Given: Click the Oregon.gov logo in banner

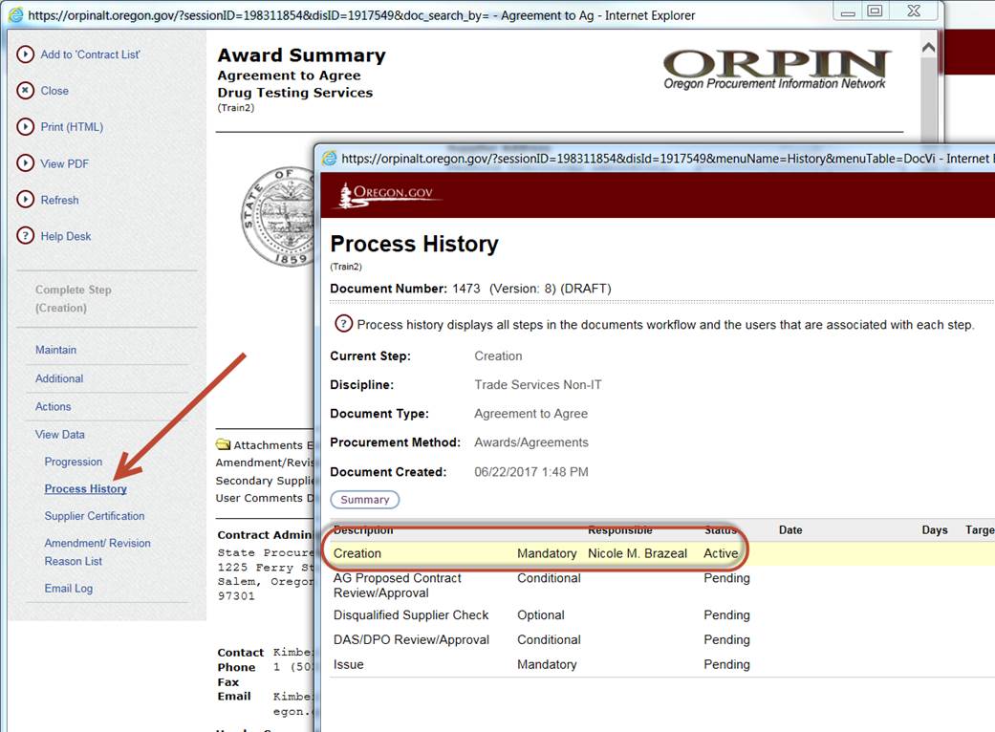Looking at the screenshot, I should (387, 194).
